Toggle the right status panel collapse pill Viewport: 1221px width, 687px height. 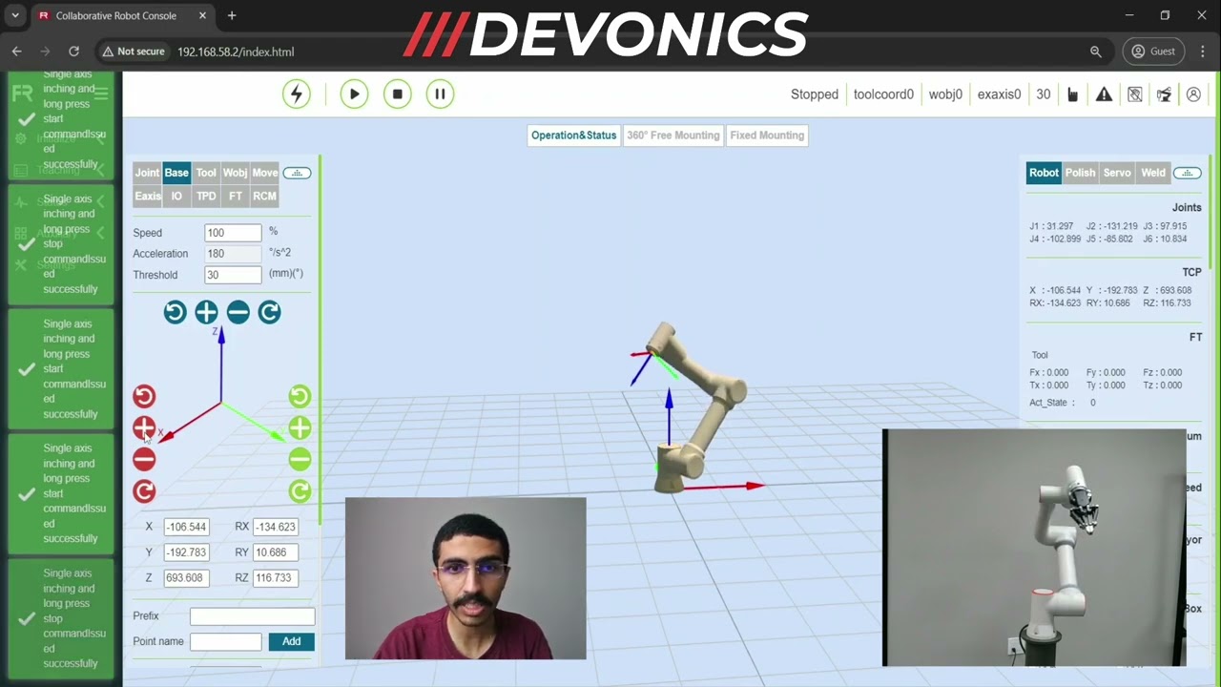(x=1187, y=173)
